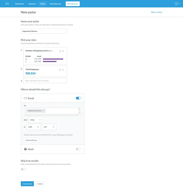
Task: Expand the chevron next to AU avatar
Action: [180, 4]
